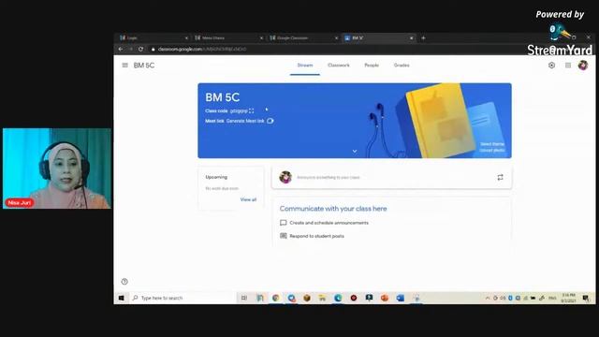Open the Classroom main menu hamburger icon

124,66
